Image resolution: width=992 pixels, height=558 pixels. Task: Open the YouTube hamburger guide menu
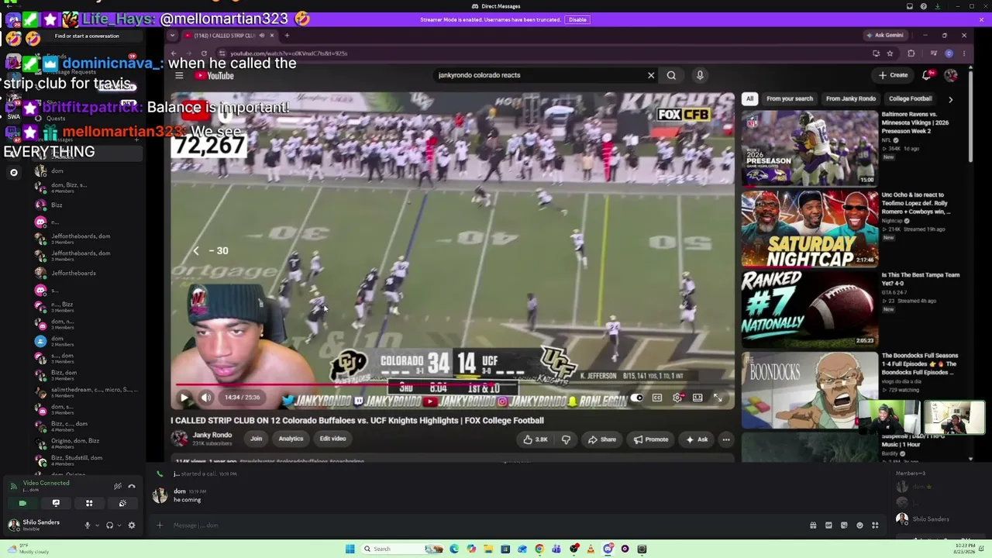point(179,75)
